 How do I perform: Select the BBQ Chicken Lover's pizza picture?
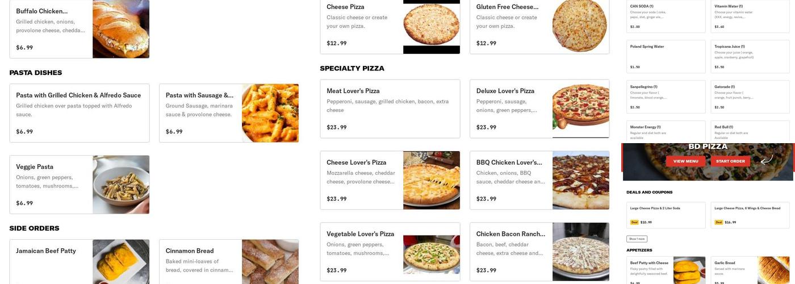pos(580,180)
